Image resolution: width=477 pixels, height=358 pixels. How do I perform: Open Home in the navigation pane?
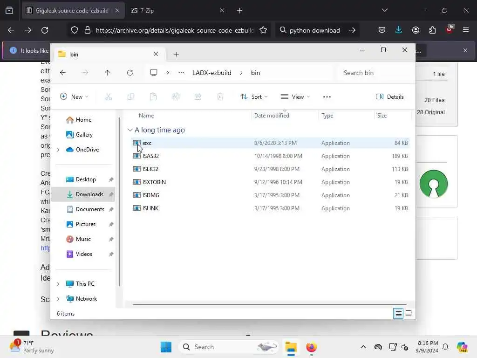click(83, 120)
